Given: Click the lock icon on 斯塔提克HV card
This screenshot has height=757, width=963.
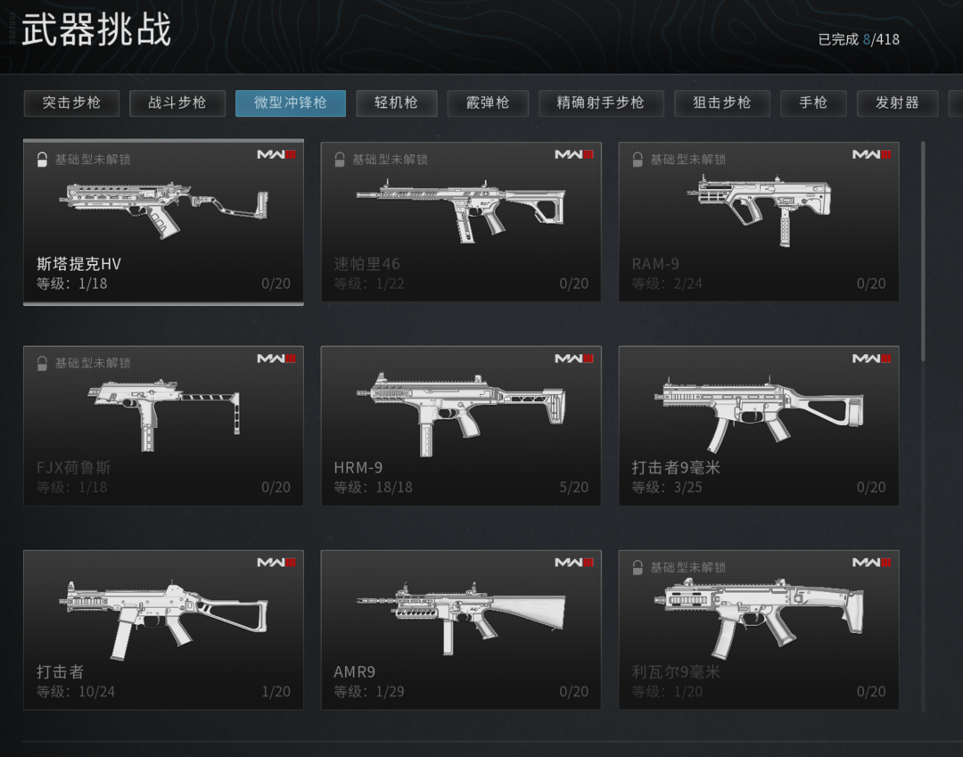Looking at the screenshot, I should point(42,160).
